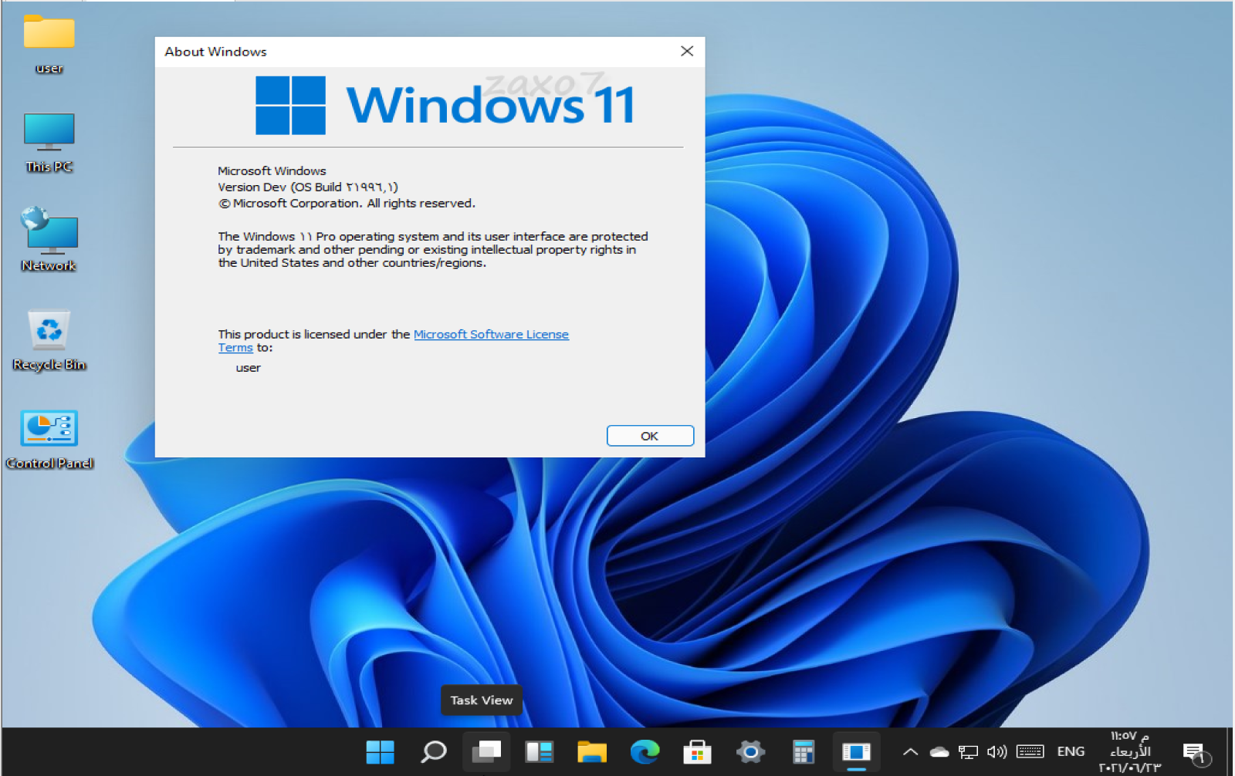Screen dimensions: 1235x776
Task: Click OK in the About Windows dialog
Action: click(x=650, y=436)
